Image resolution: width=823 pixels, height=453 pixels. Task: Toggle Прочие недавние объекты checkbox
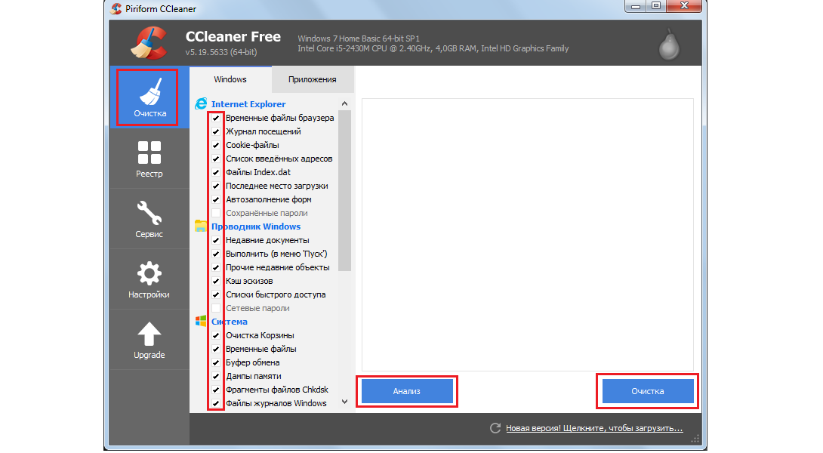(x=216, y=268)
